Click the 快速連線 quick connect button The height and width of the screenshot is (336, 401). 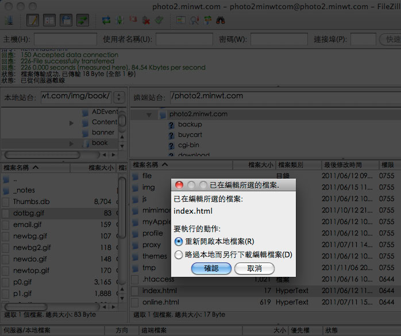(x=390, y=40)
